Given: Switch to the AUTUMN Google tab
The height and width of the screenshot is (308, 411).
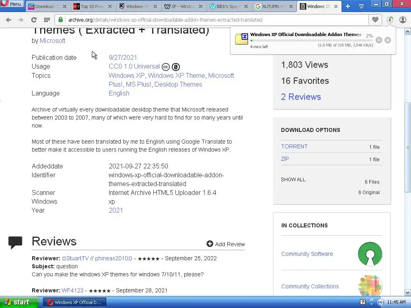Looking at the screenshot, I should [x=273, y=6].
